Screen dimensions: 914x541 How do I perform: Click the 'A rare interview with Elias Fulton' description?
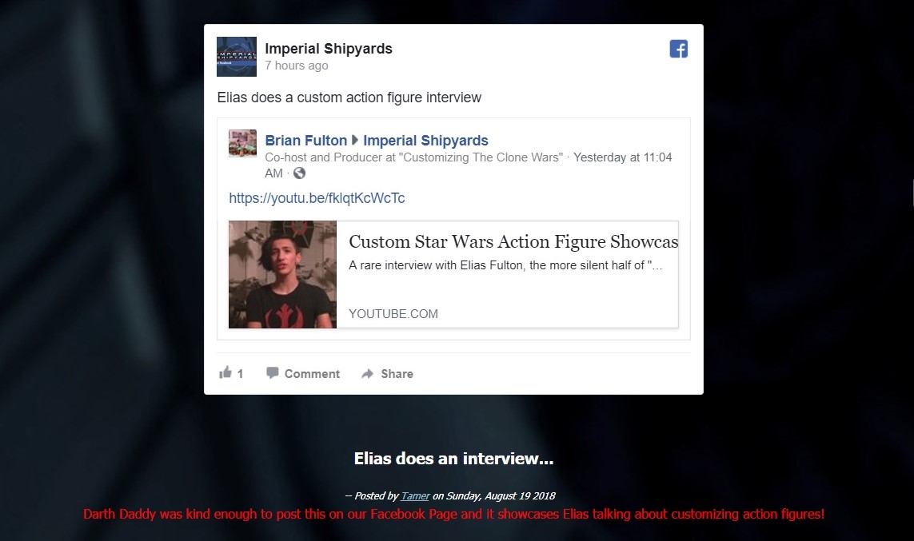pyautogui.click(x=505, y=265)
